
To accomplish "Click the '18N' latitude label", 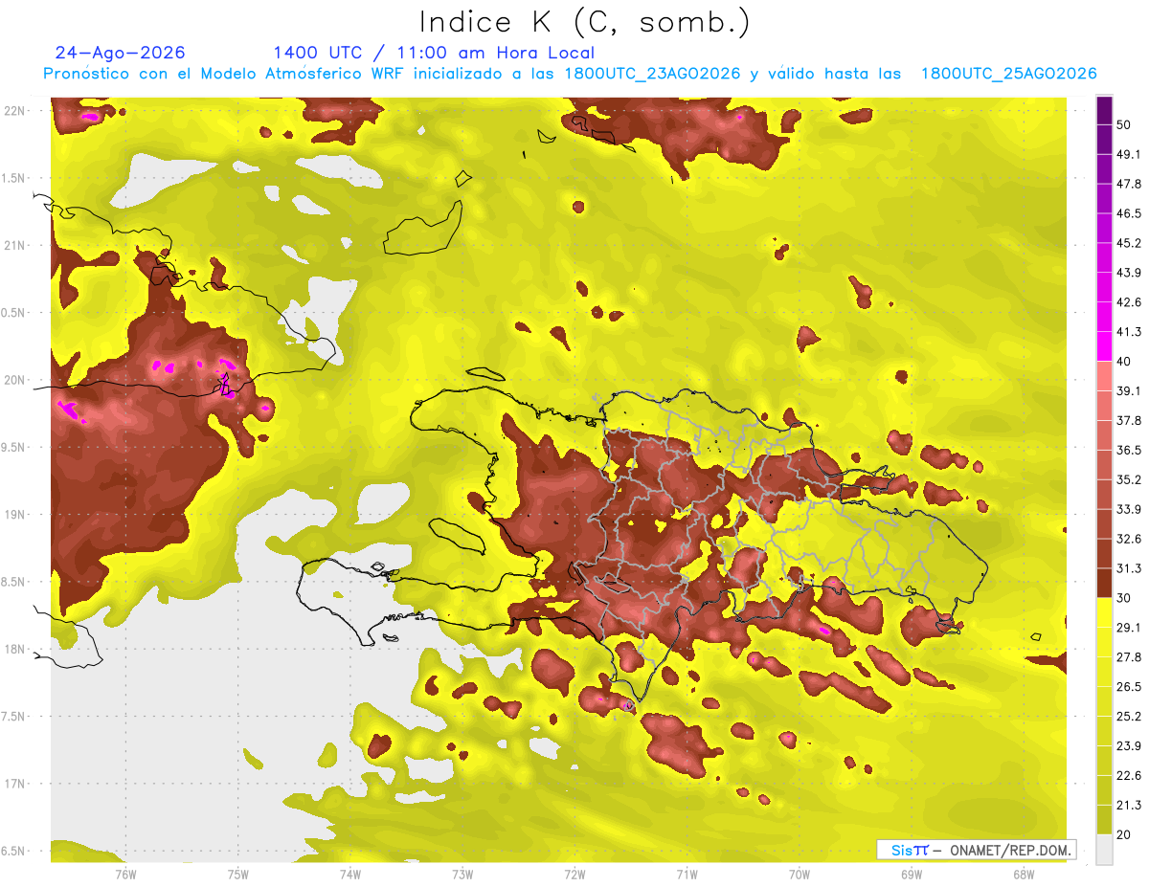I will (16, 650).
